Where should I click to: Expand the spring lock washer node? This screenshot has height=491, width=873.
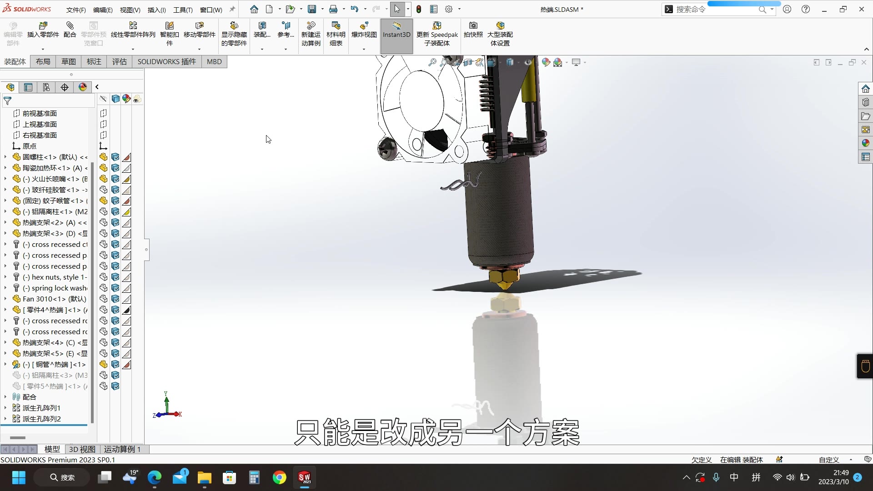[5, 288]
